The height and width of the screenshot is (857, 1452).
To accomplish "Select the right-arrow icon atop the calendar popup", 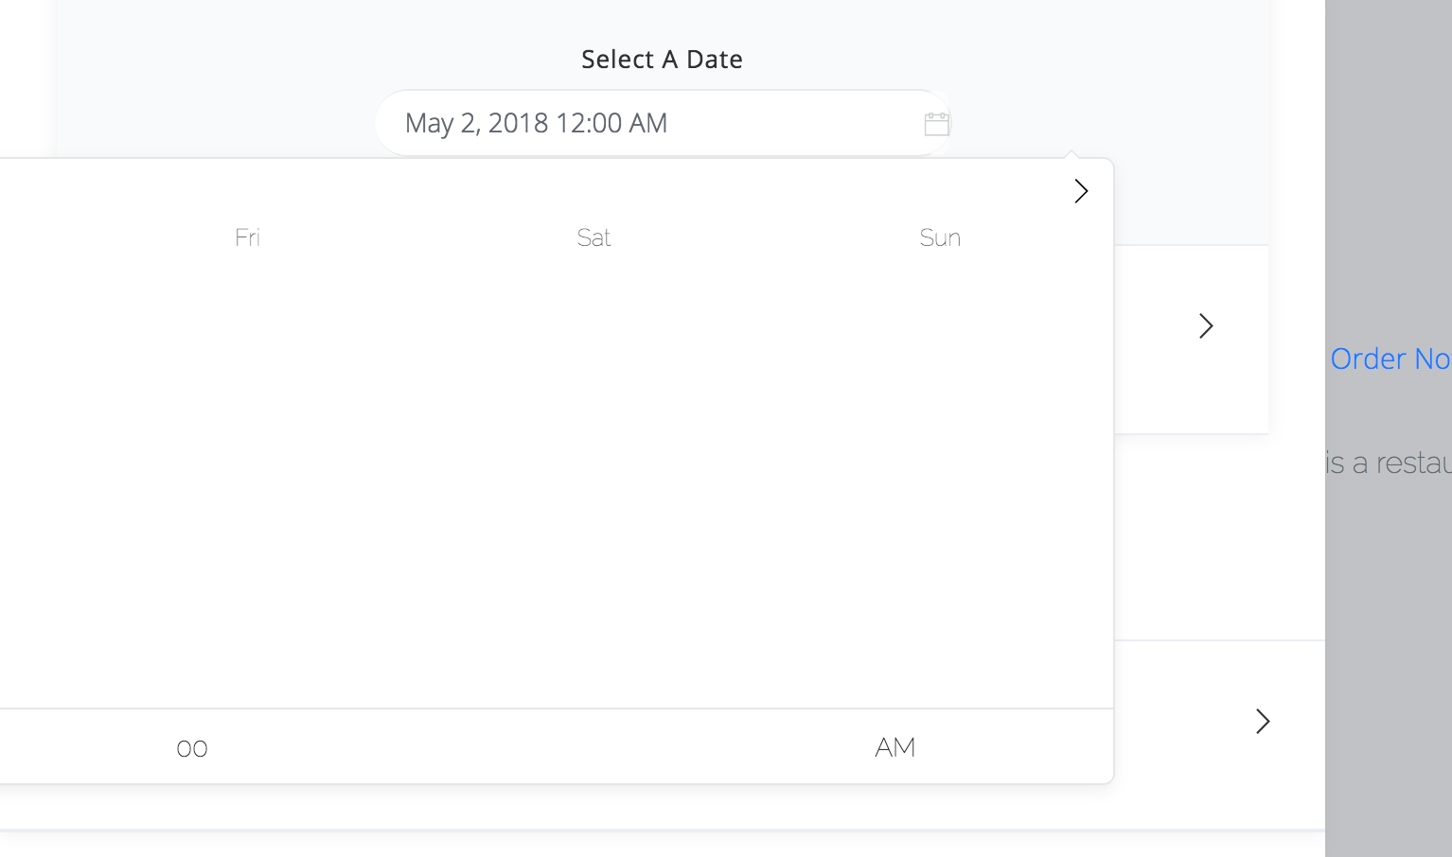I will [x=1081, y=191].
